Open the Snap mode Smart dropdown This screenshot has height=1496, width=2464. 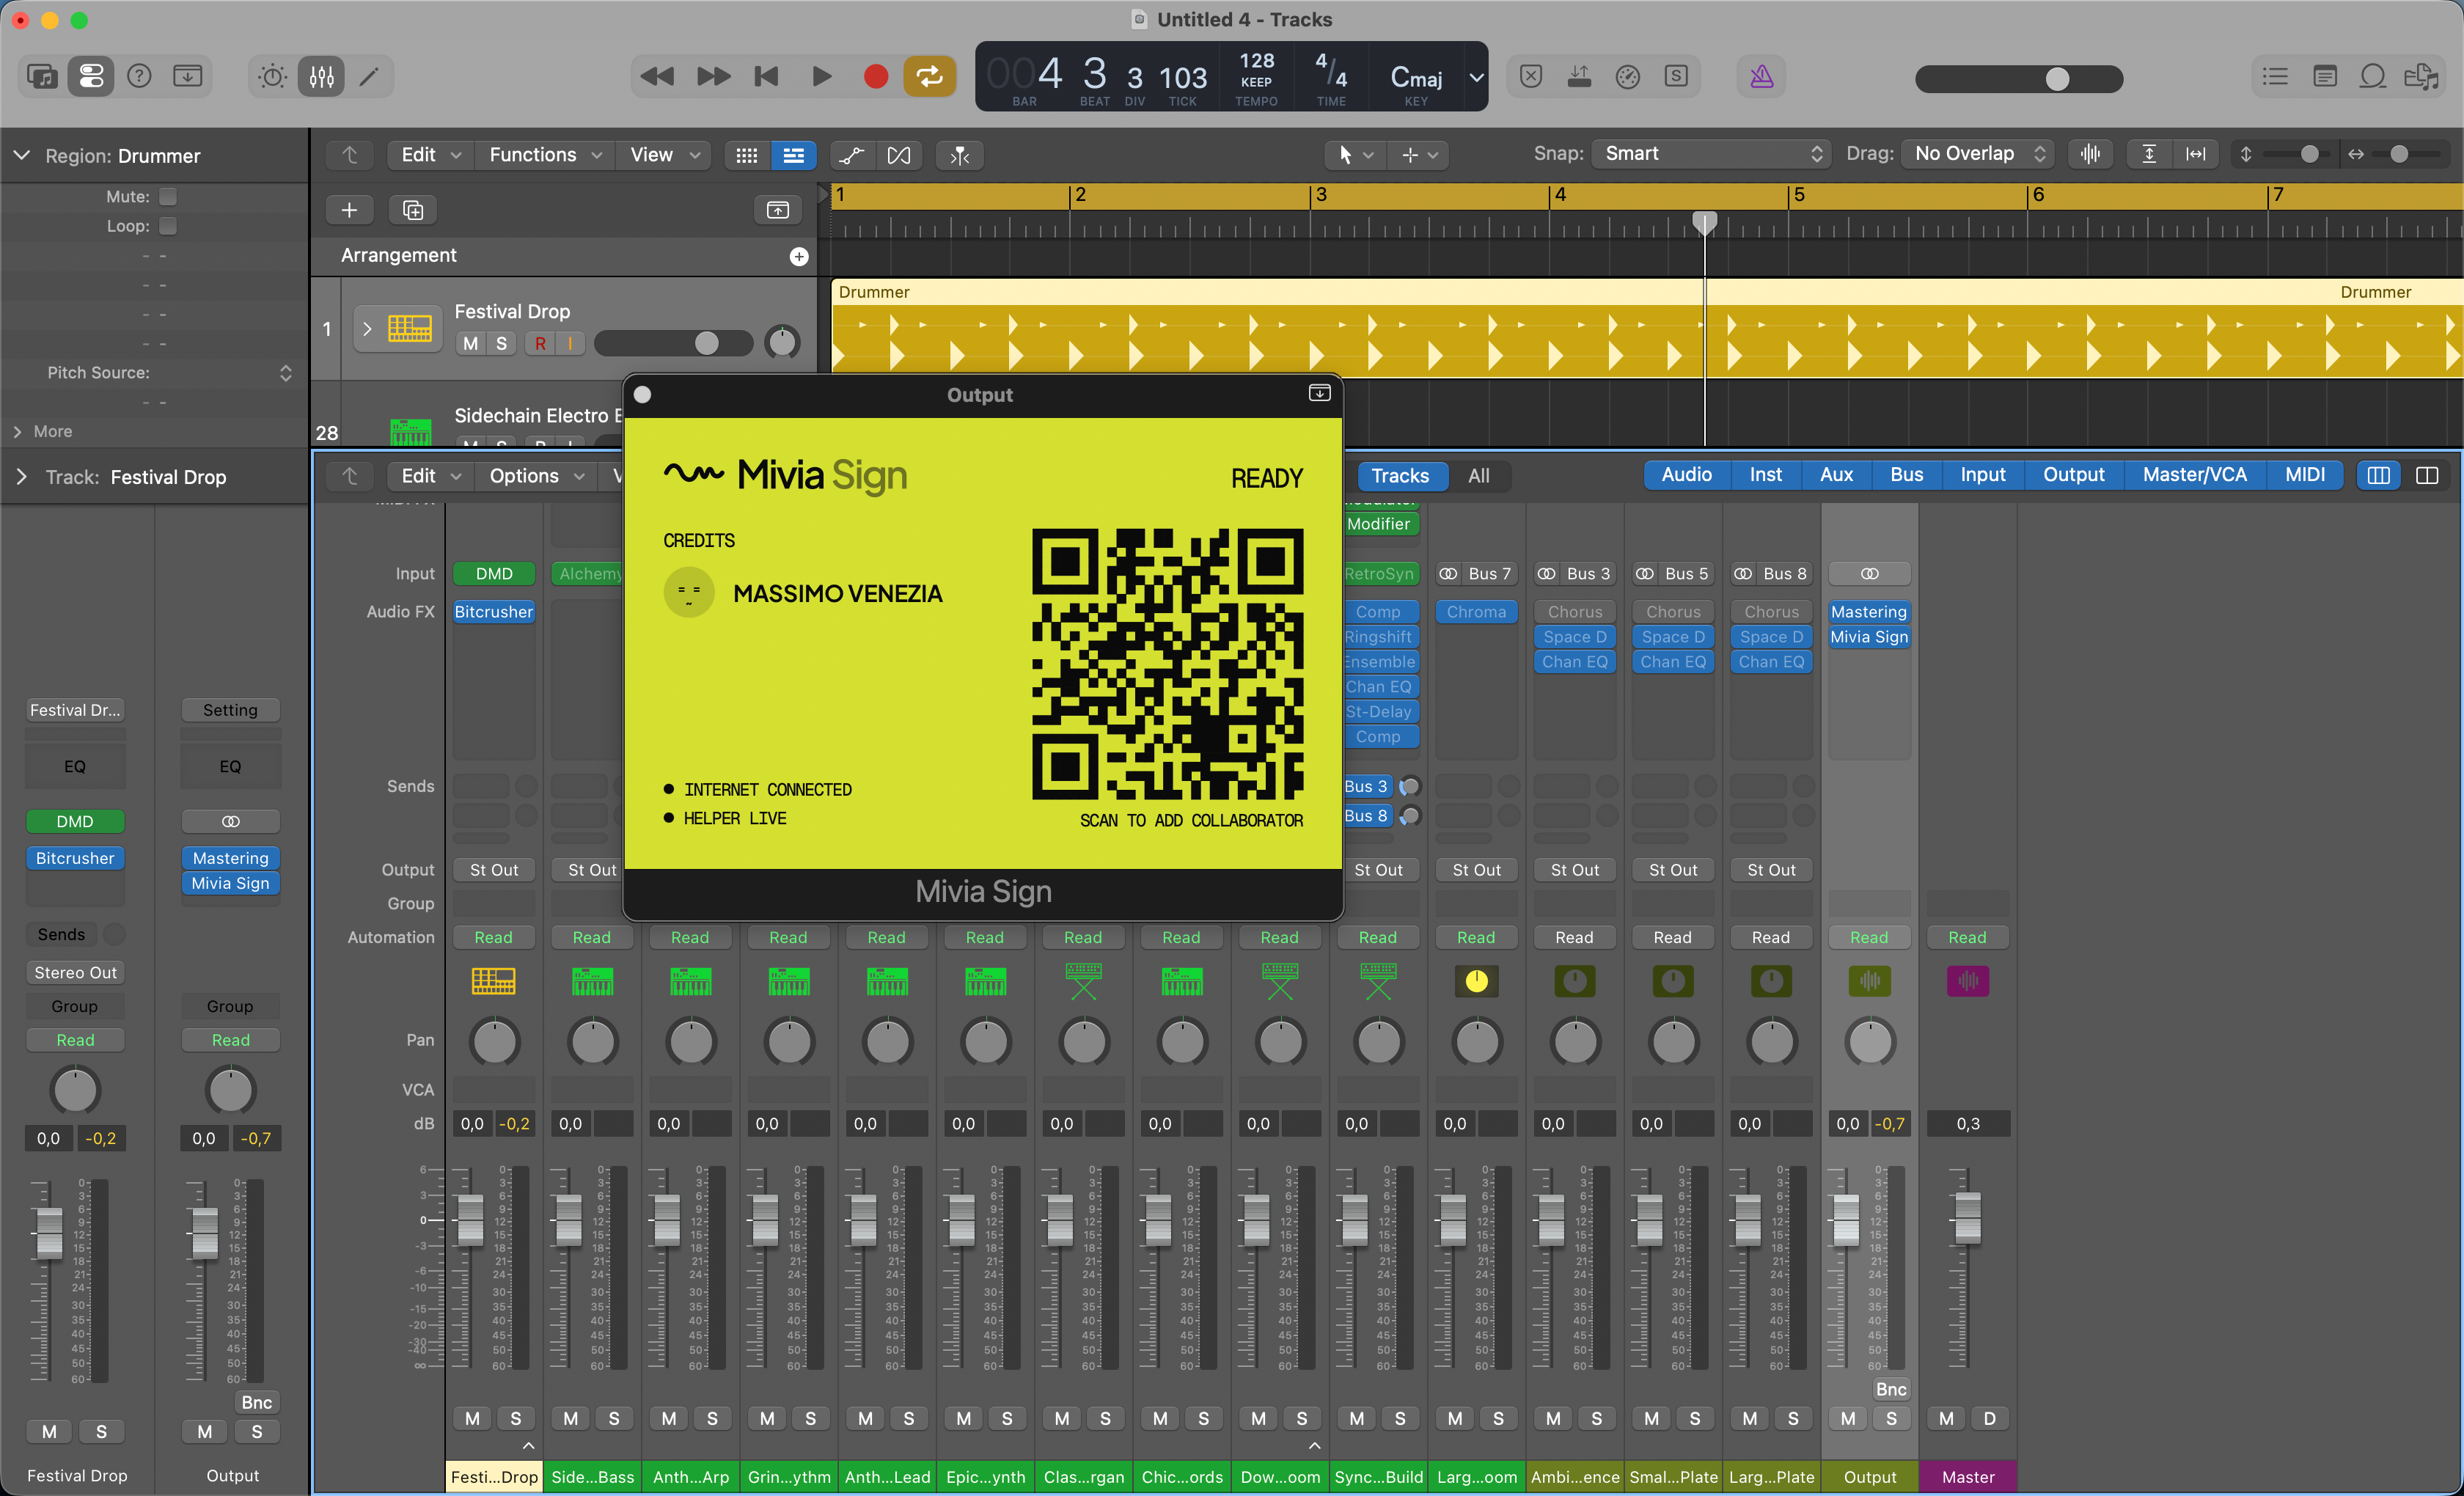(x=1711, y=153)
